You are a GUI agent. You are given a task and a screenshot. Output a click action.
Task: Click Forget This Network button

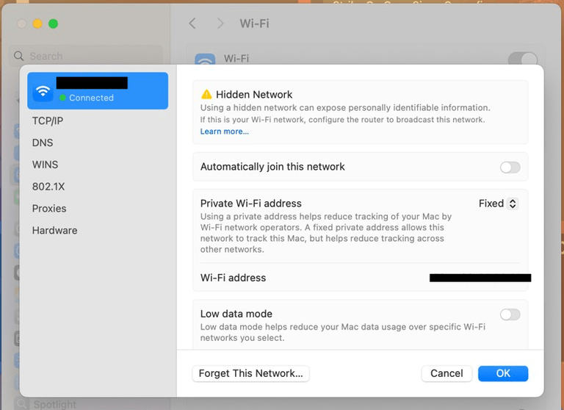[x=250, y=373]
